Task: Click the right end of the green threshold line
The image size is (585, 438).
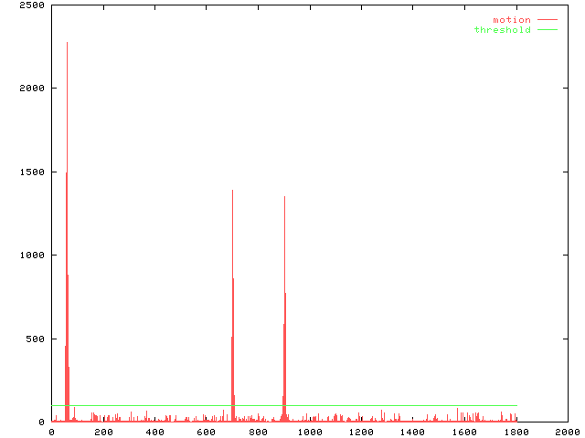Action: (x=516, y=405)
